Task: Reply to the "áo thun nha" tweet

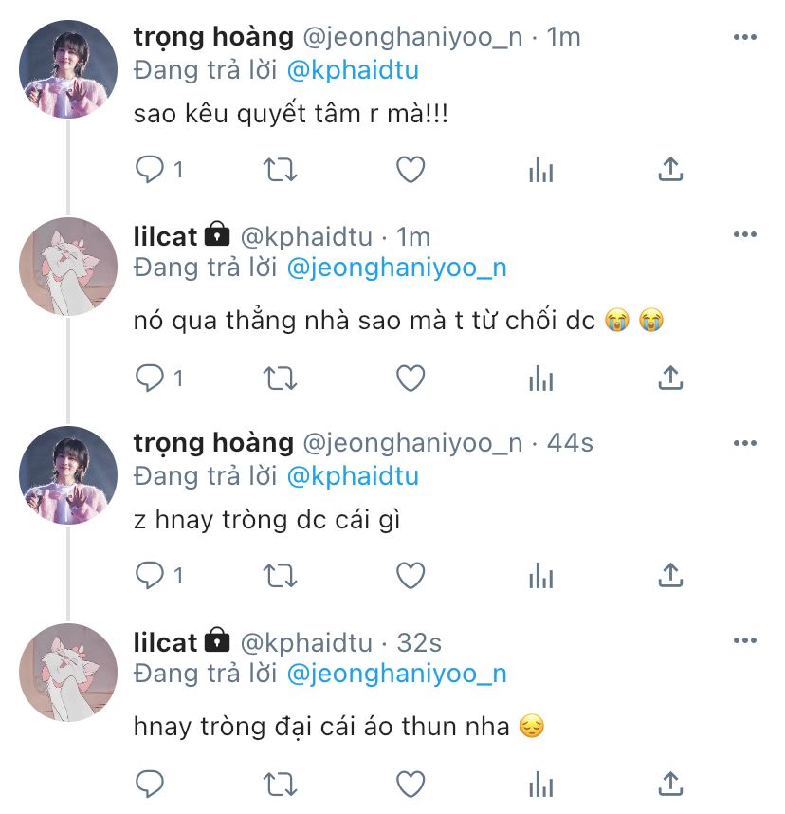Action: [x=151, y=784]
